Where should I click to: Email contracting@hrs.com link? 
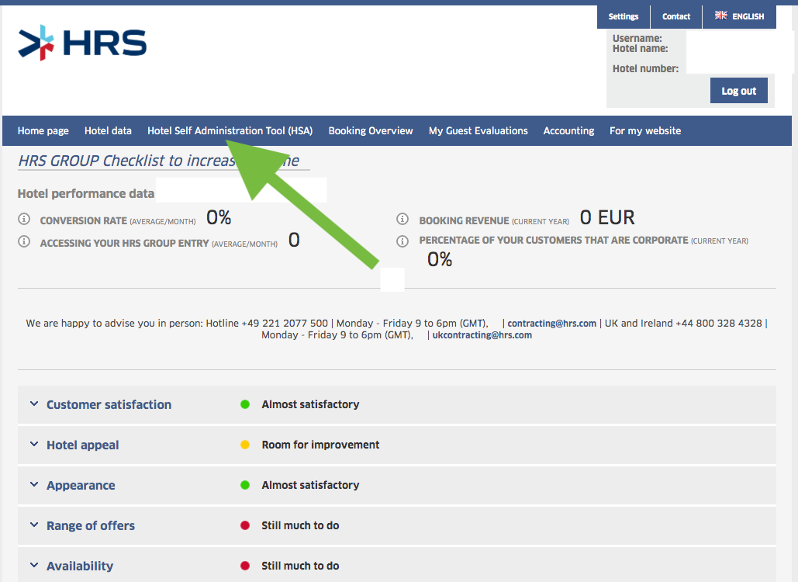(551, 324)
